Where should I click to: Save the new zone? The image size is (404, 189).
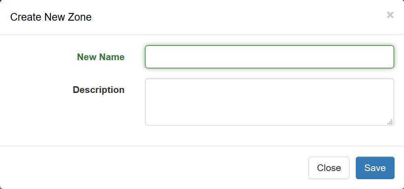375,168
